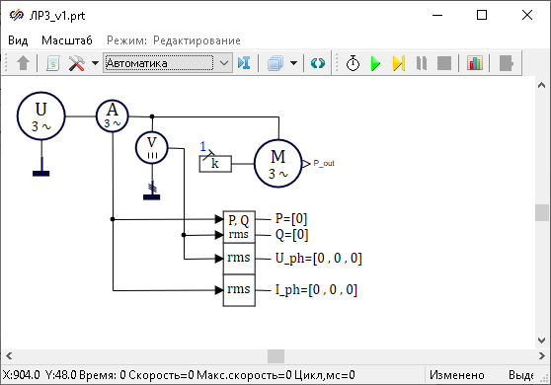Open the bar chart graphs icon

[x=474, y=63]
